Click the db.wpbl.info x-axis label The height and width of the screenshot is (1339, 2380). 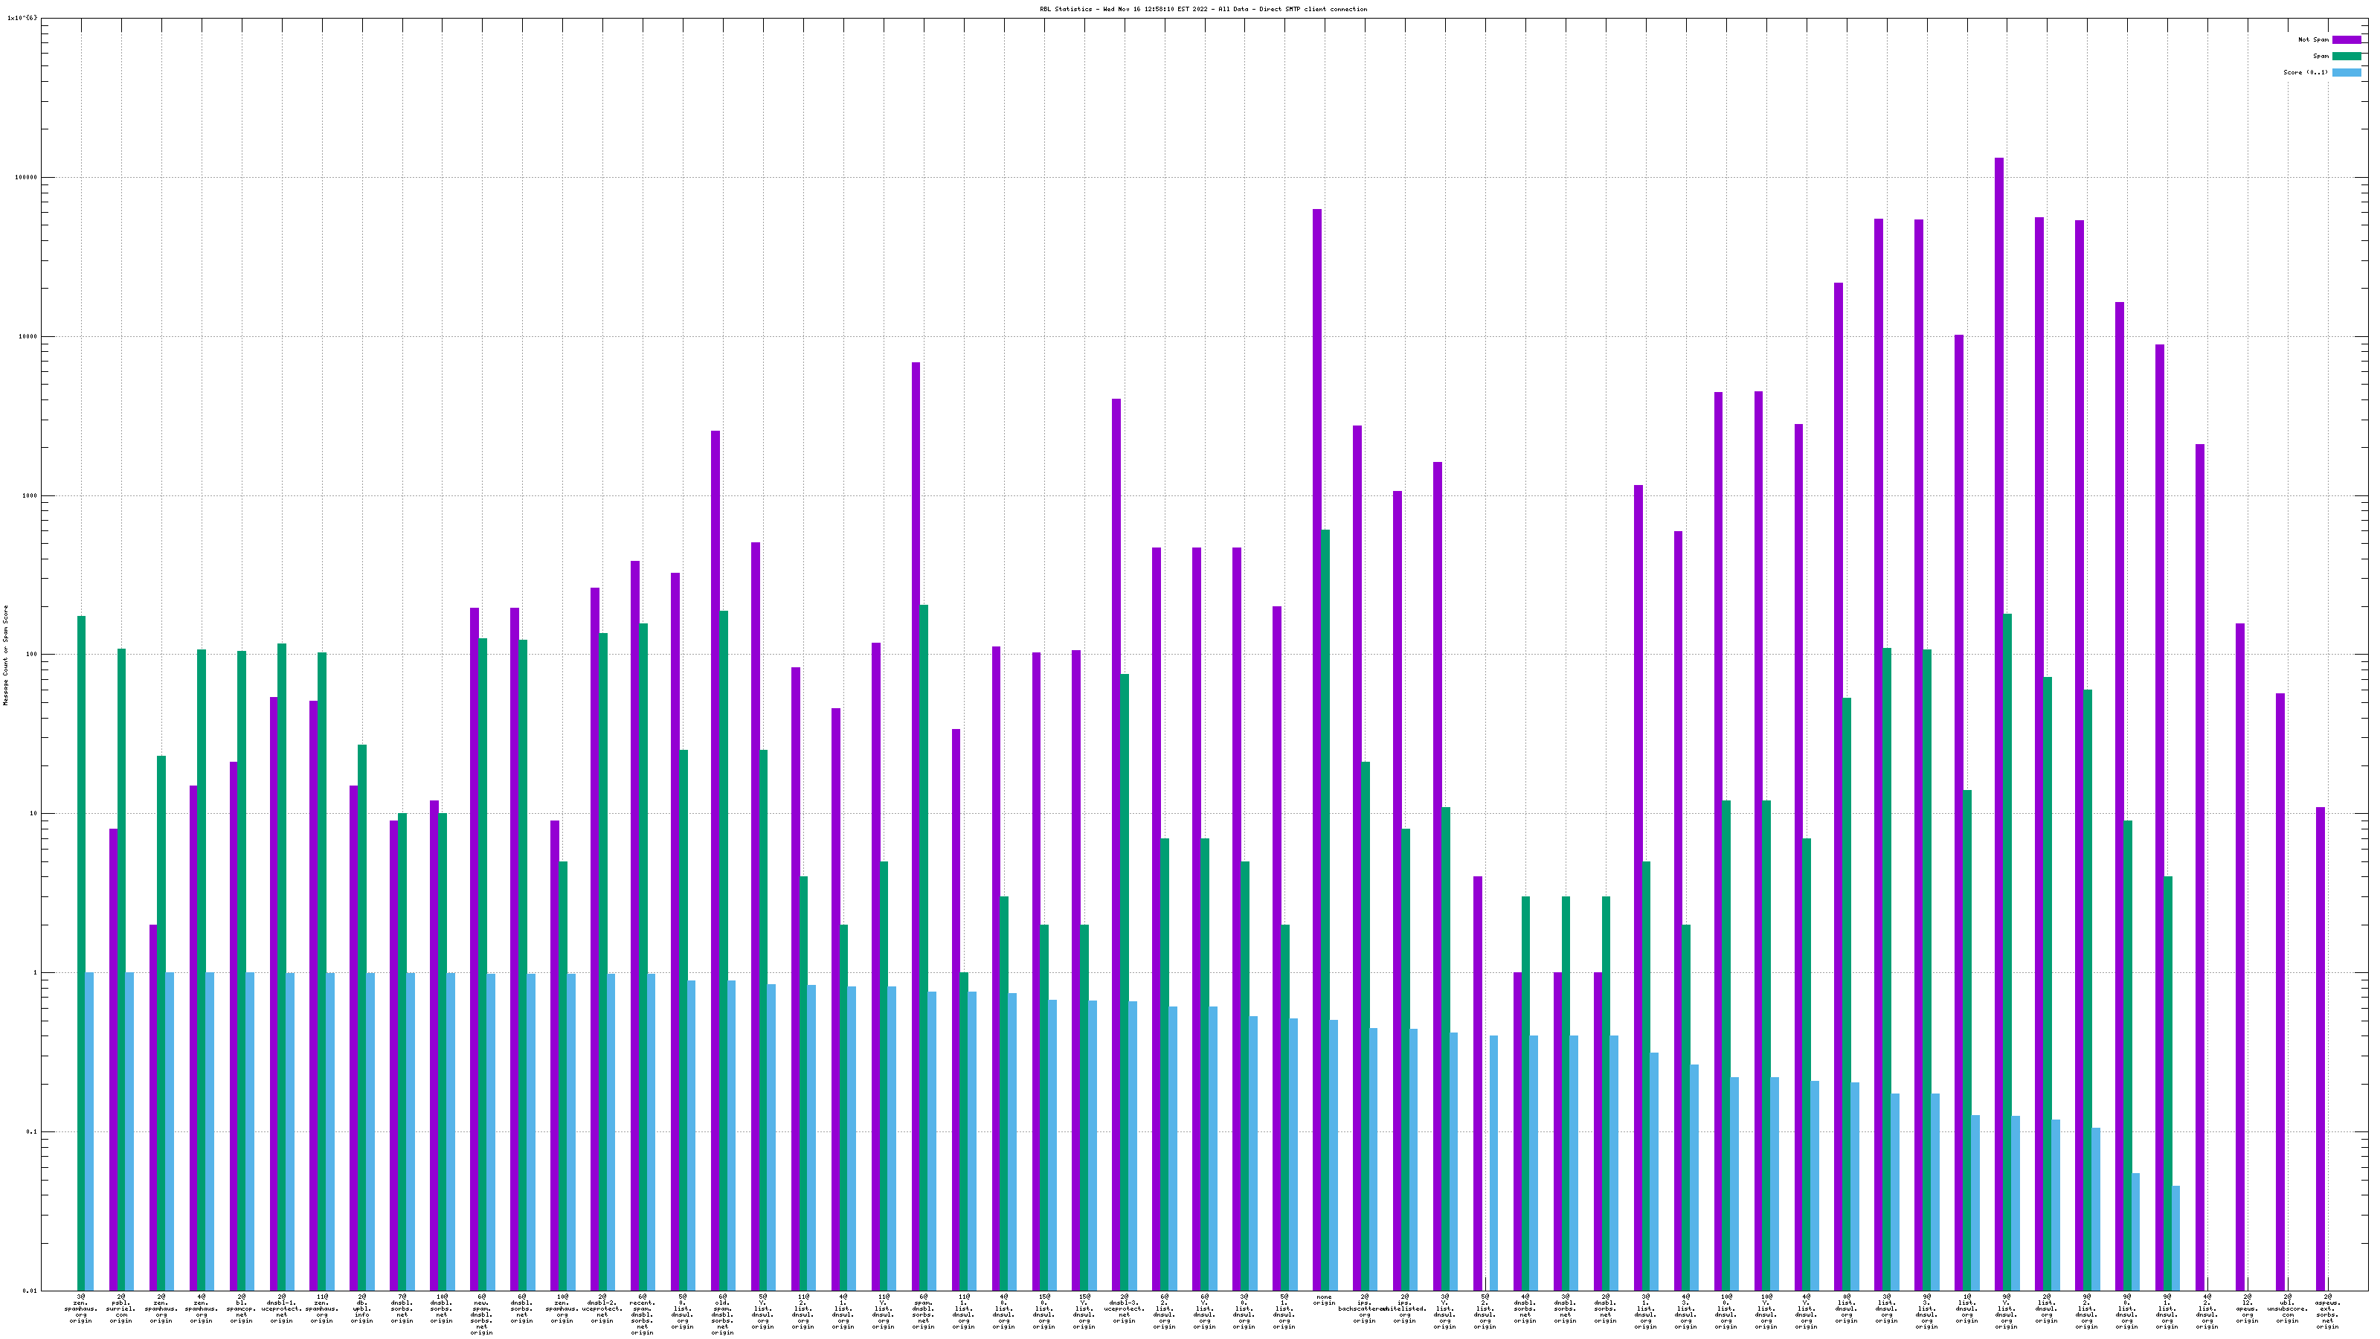click(x=361, y=1308)
